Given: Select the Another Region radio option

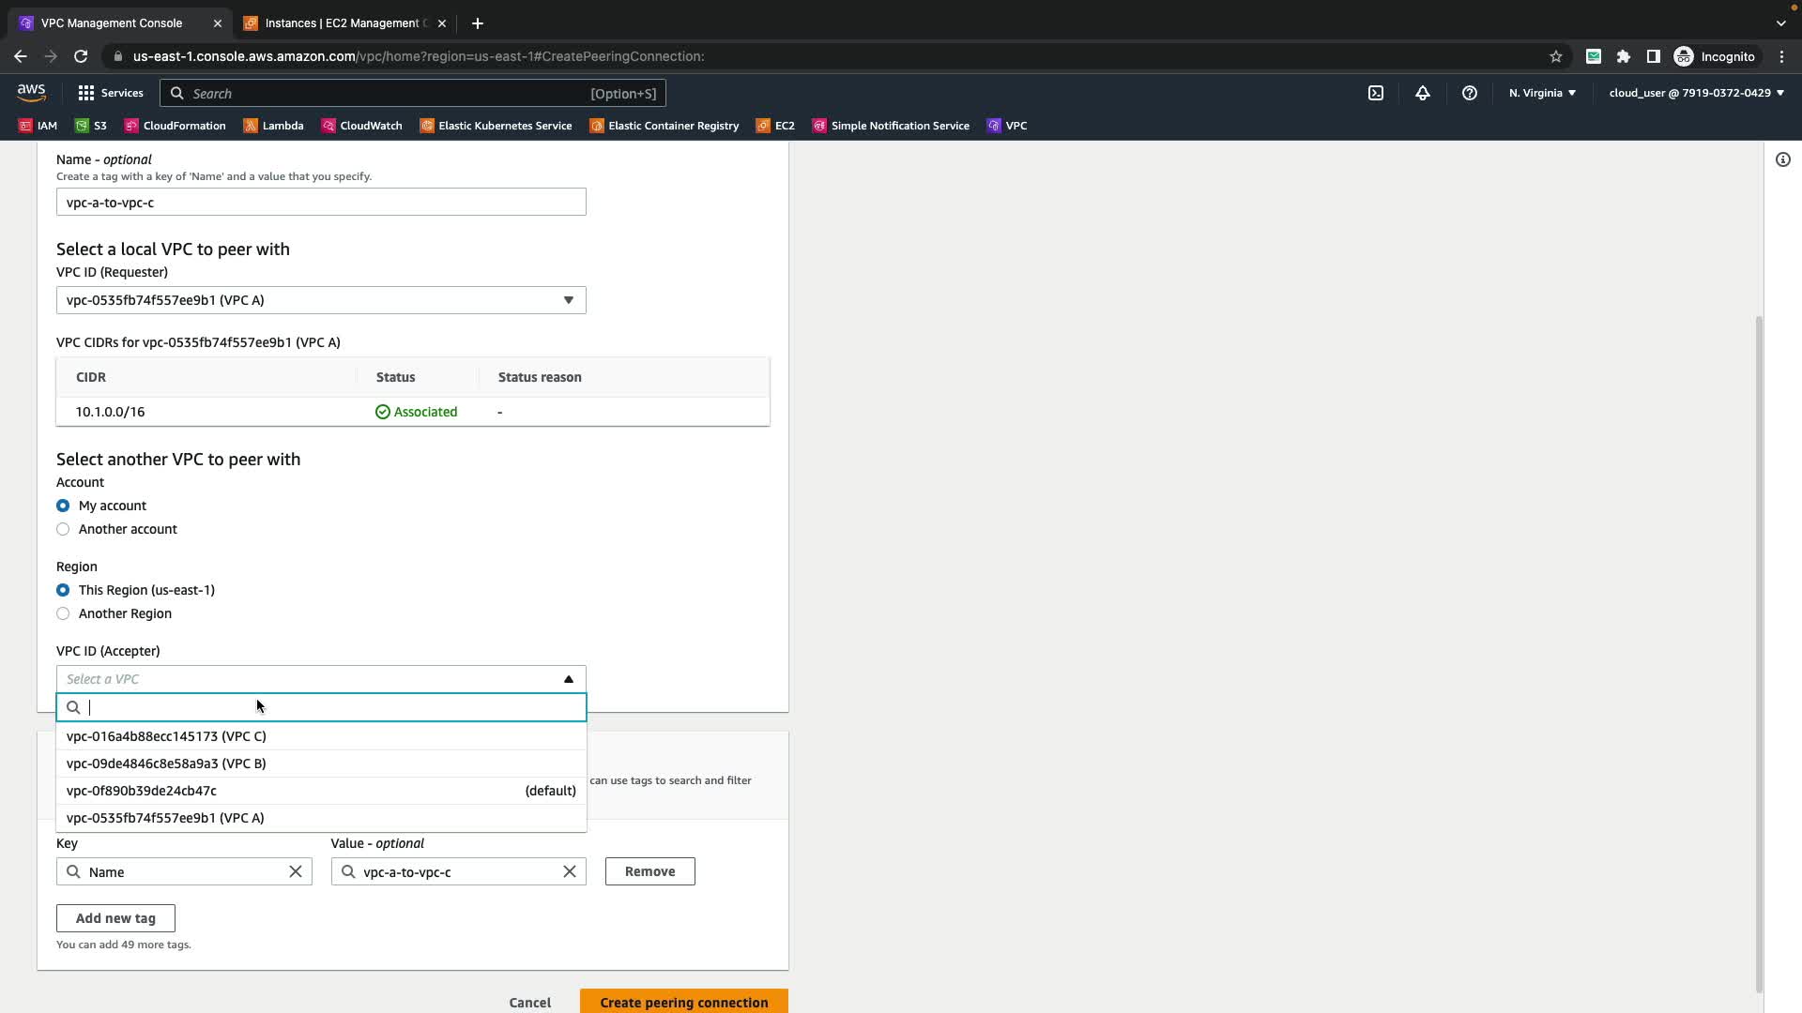Looking at the screenshot, I should 63,613.
